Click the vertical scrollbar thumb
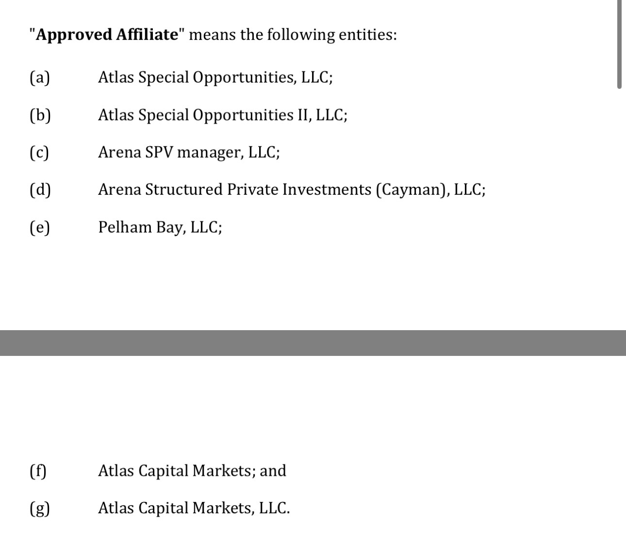This screenshot has height=537, width=626. [x=619, y=44]
